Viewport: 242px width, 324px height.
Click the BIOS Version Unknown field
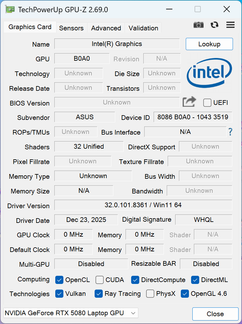pyautogui.click(x=117, y=102)
